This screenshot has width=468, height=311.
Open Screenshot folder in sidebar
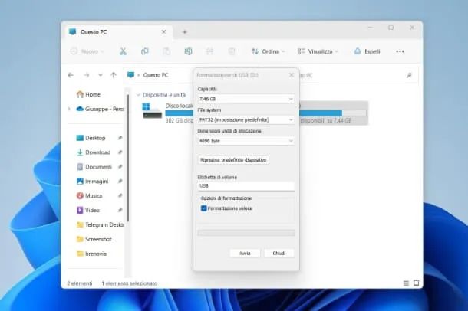[x=94, y=239]
